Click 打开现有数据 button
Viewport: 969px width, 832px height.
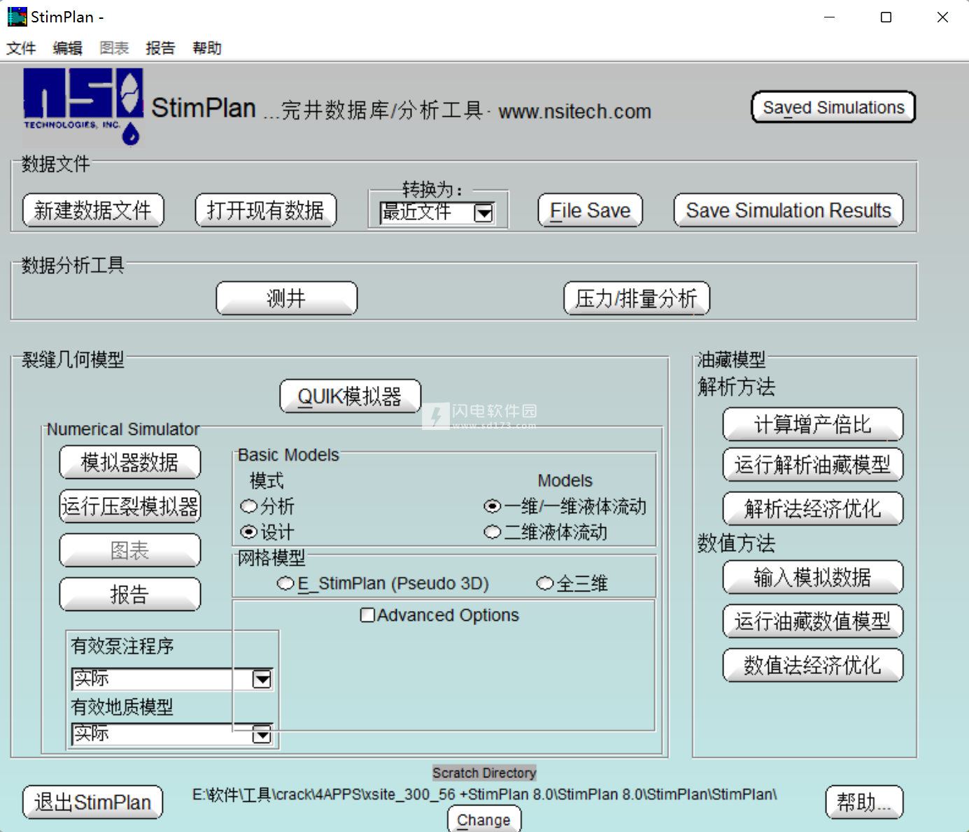265,210
